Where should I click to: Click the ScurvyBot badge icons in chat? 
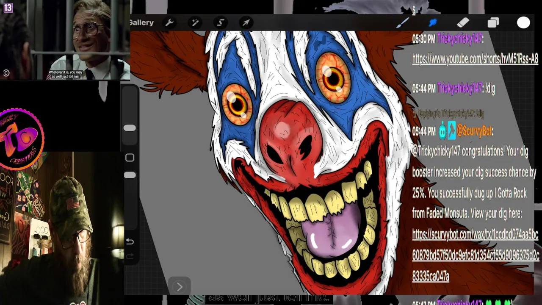pyautogui.click(x=447, y=131)
